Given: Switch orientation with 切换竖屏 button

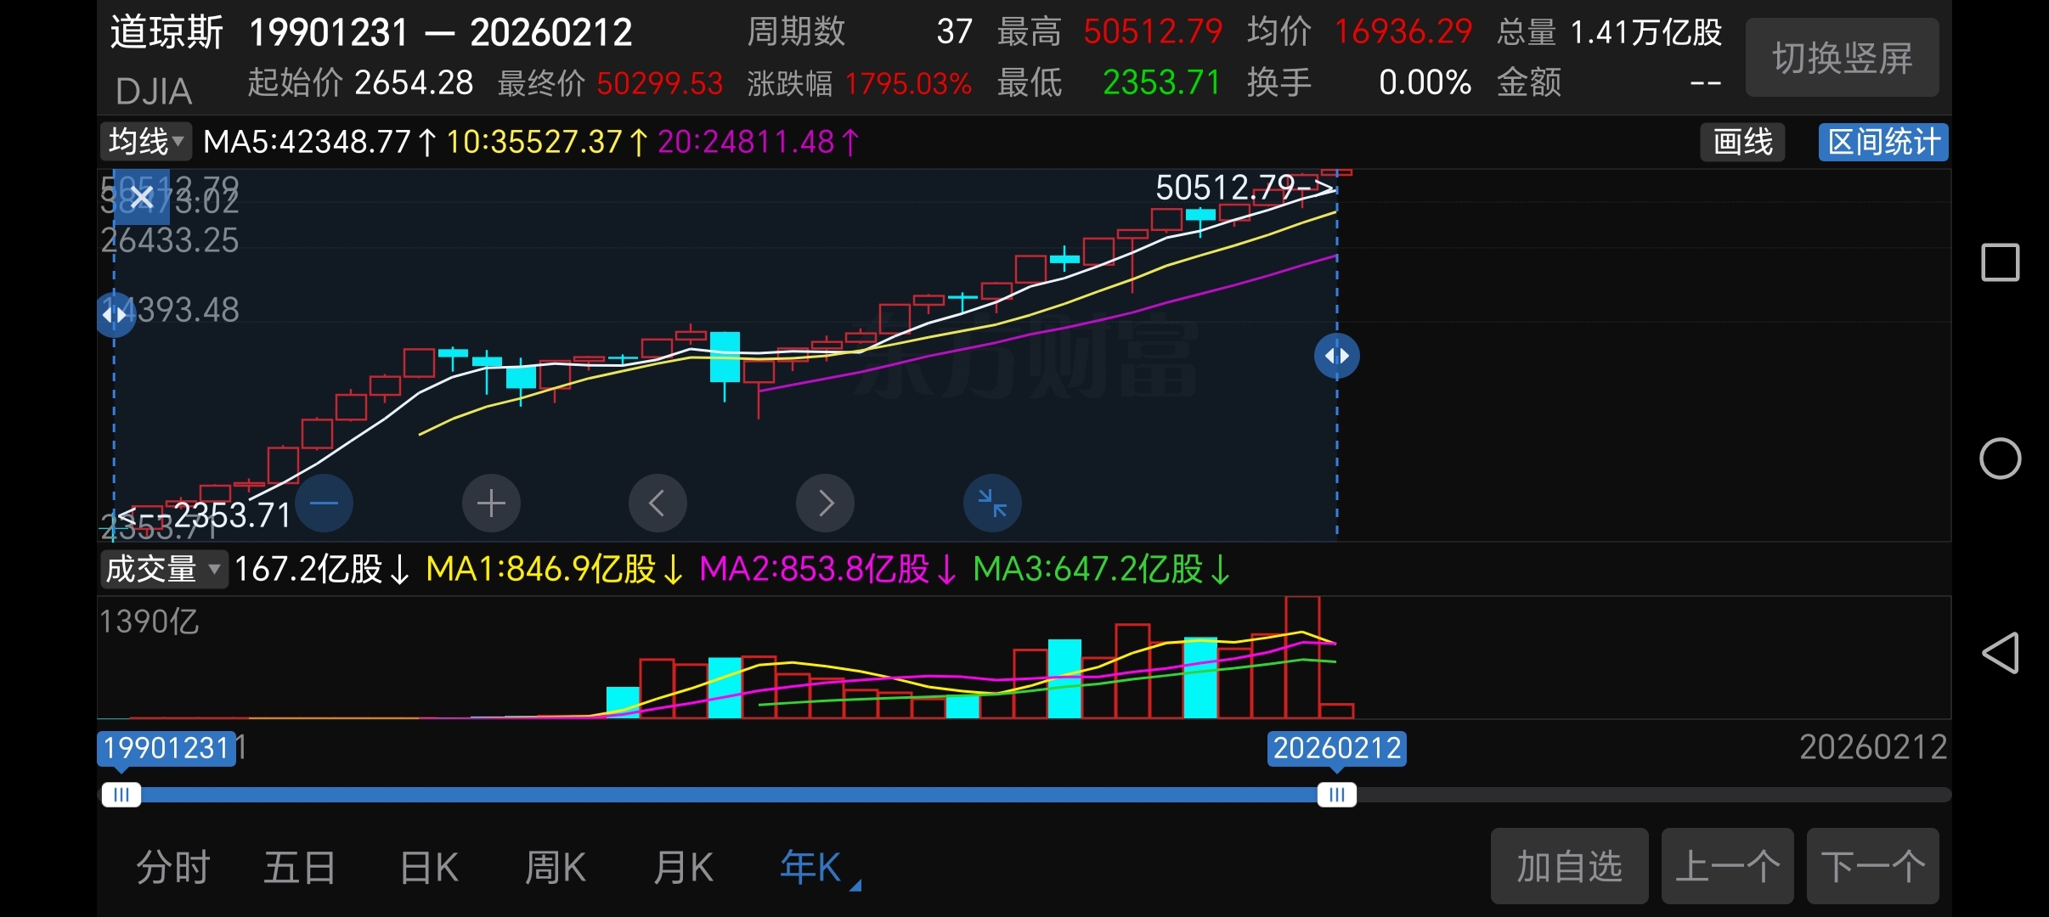Looking at the screenshot, I should click(x=1842, y=58).
